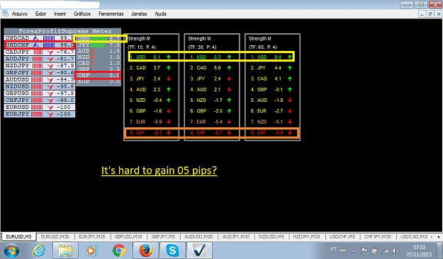Click the EURUSD row in meter
The width and height of the screenshot is (443, 259).
point(40,108)
